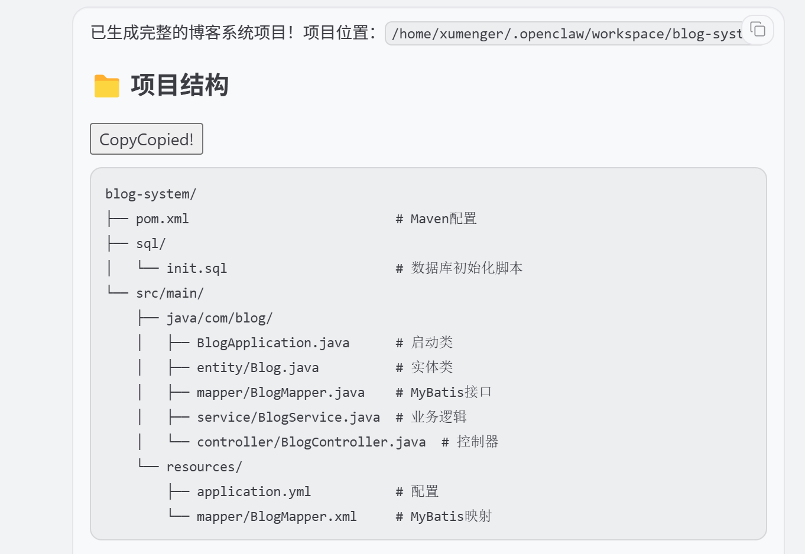Click the resources/ folder entry
Screen dimensions: 805x554
[204, 467]
